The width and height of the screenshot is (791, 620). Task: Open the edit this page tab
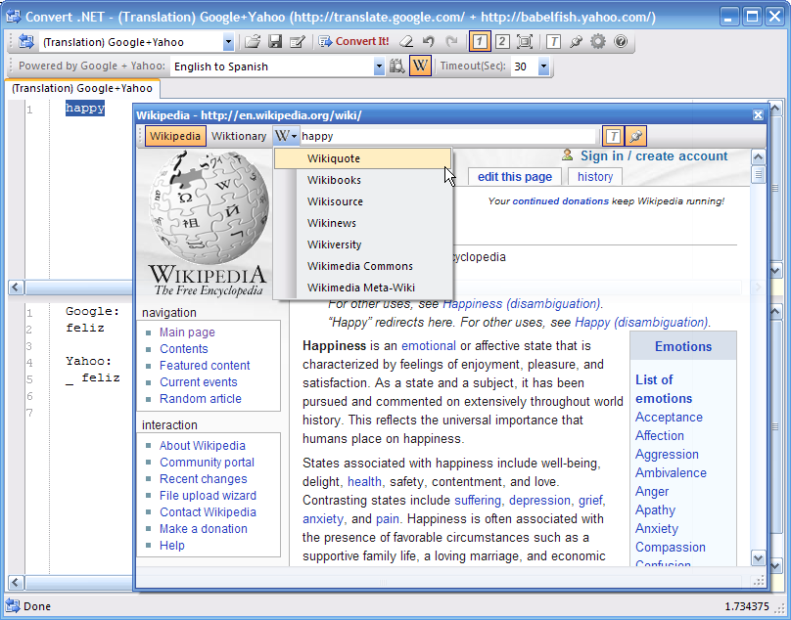[x=515, y=177]
